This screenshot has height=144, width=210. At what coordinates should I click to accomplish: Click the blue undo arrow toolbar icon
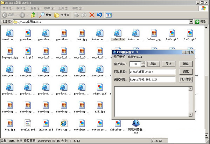99,15
